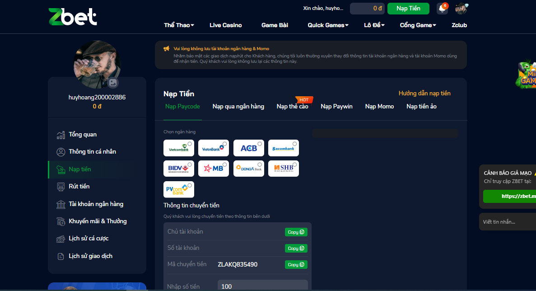Switch to Nạp qua ngân hàng tab

(238, 107)
